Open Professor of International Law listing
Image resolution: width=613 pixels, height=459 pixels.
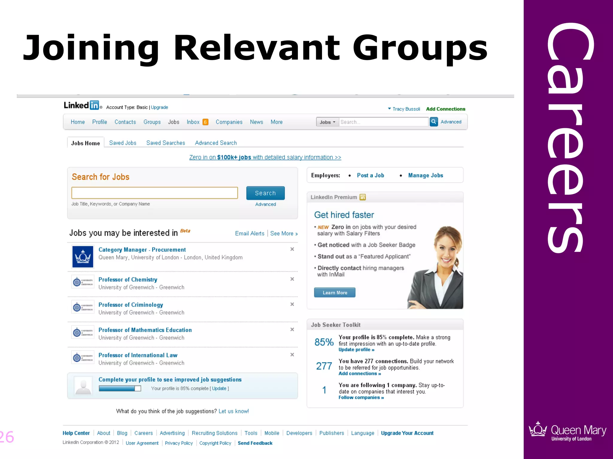(x=138, y=355)
